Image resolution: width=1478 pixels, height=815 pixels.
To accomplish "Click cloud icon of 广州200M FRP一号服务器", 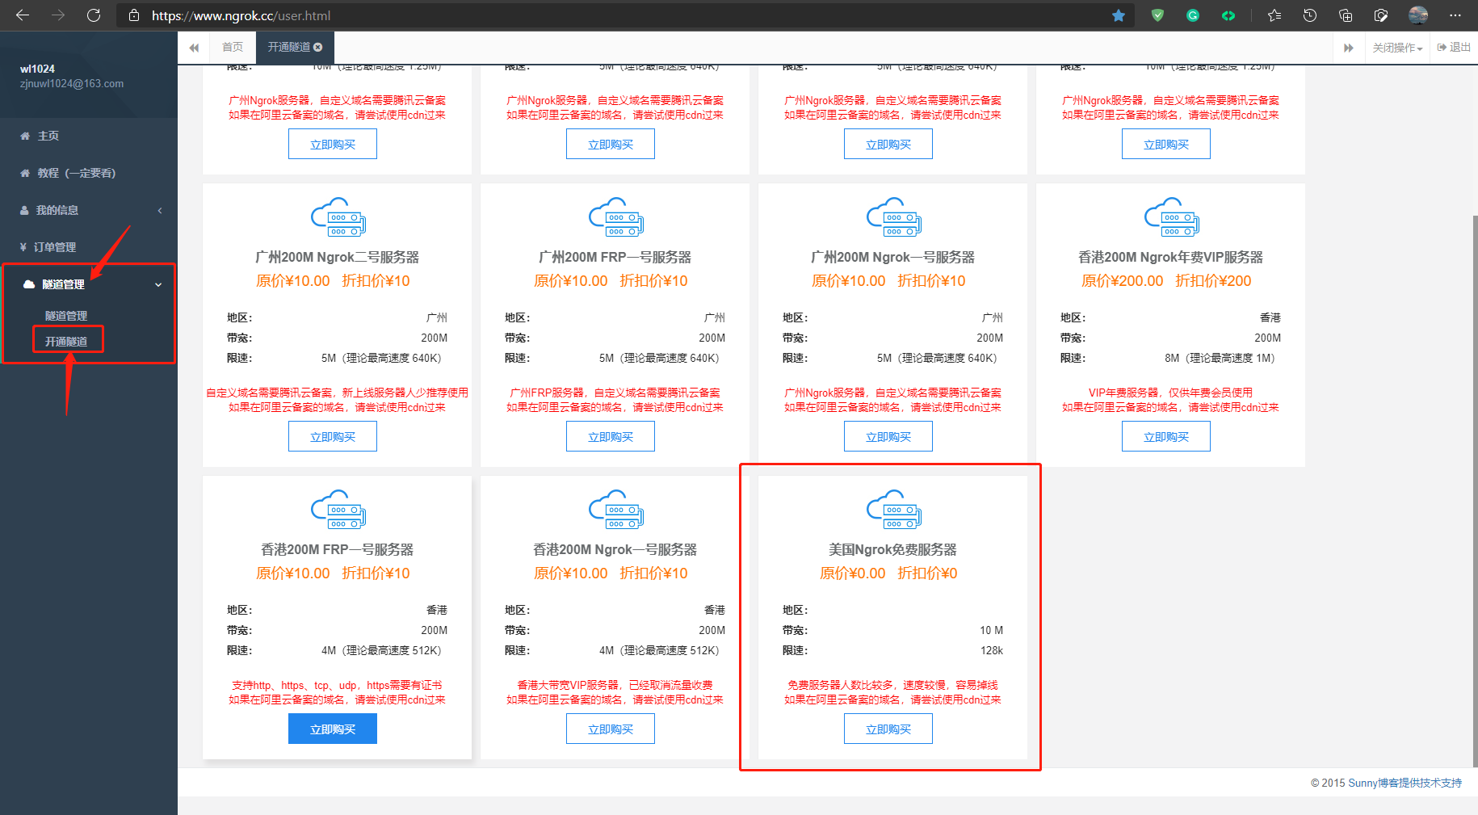I will [616, 216].
